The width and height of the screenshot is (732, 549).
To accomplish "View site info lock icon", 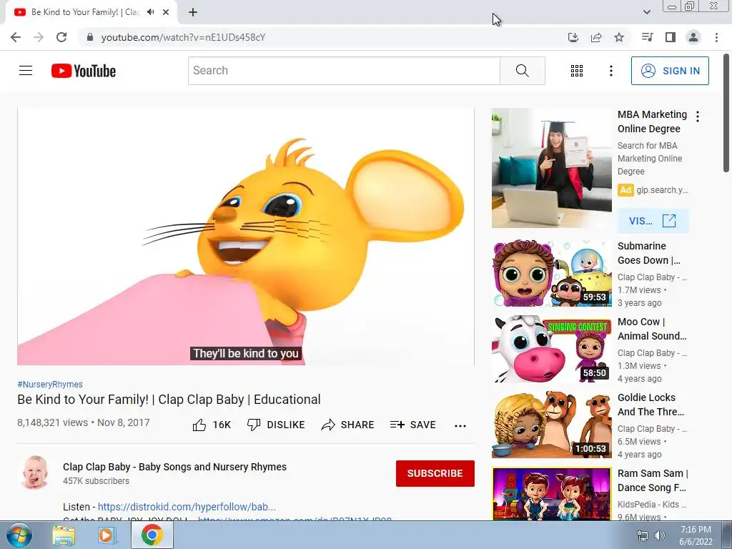I will 90,37.
